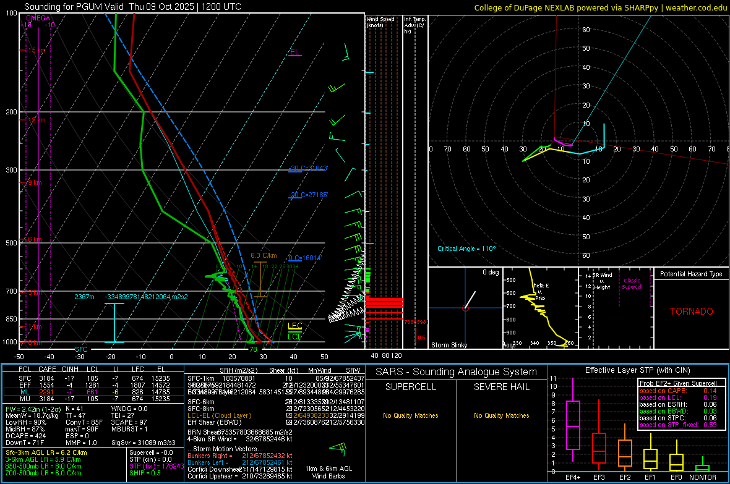Click 'No Quality Matches' under SEVERE HAIL
The width and height of the screenshot is (730, 484).
coord(501,415)
